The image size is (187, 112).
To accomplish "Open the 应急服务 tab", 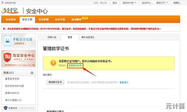I will click(x=76, y=19).
